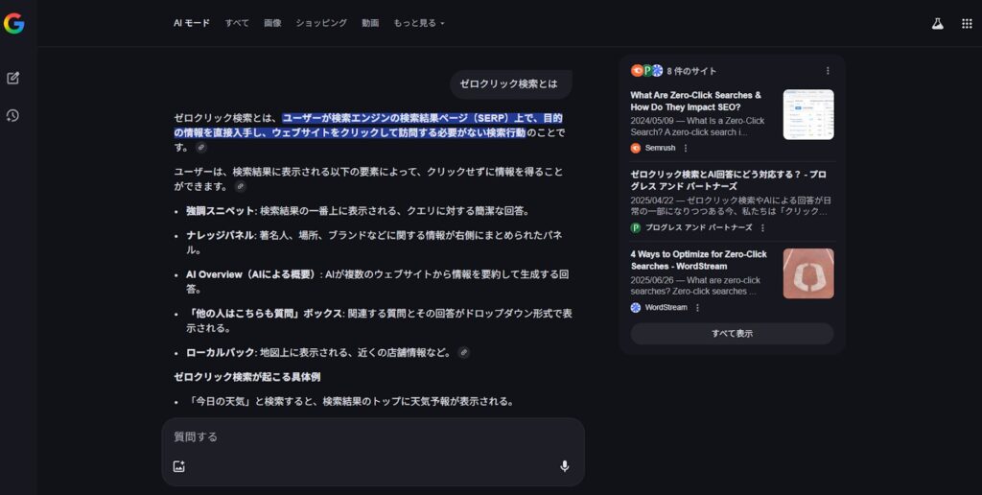Click the microphone voice input icon
The height and width of the screenshot is (495, 982).
click(x=564, y=466)
